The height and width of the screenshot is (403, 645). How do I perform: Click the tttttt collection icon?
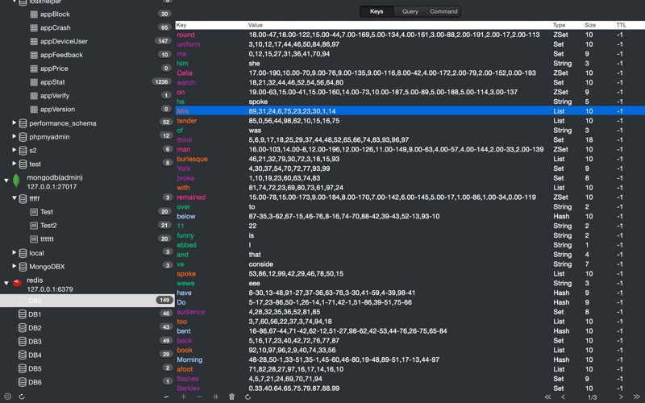(34, 239)
